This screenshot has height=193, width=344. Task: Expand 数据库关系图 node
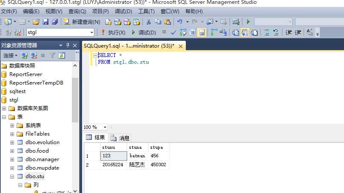tap(4, 108)
